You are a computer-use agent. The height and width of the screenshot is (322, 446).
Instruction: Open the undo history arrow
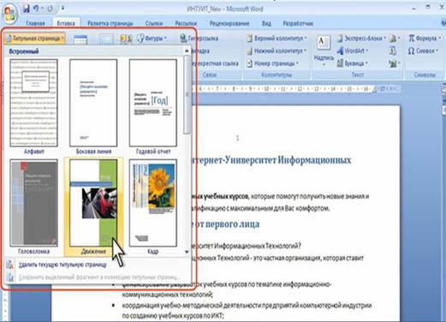(42, 9)
